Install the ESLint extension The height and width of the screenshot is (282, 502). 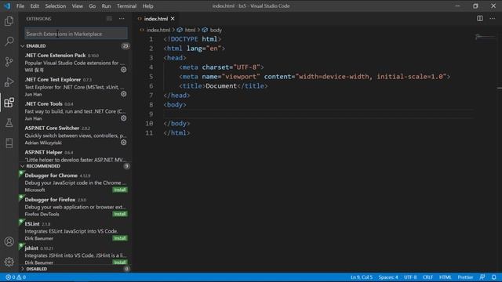click(x=120, y=238)
